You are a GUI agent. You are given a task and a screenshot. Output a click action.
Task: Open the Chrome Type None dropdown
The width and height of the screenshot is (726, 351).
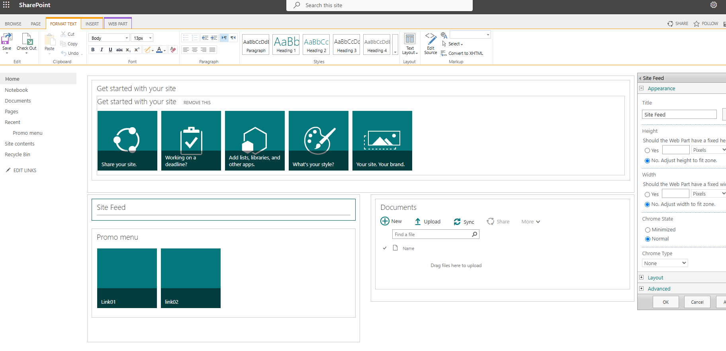[x=665, y=263]
